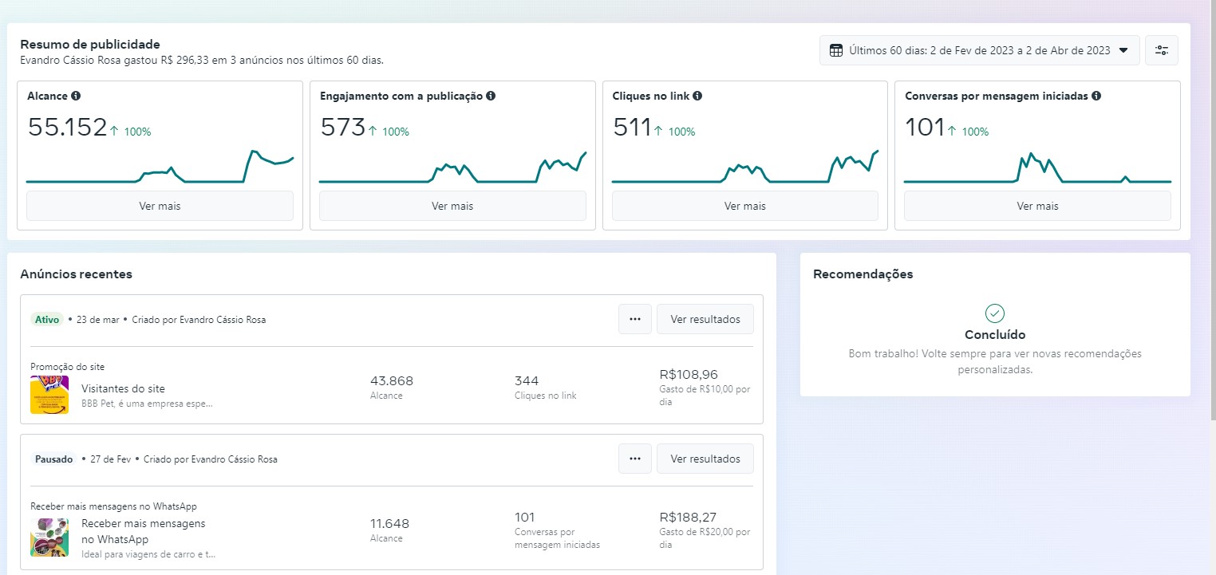
Task: View results for the WhatsApp messages ad
Action: [705, 459]
